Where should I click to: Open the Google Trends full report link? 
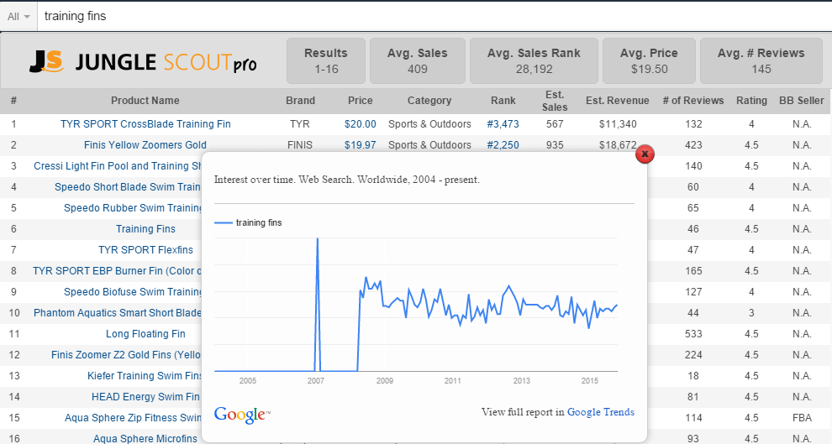point(601,411)
